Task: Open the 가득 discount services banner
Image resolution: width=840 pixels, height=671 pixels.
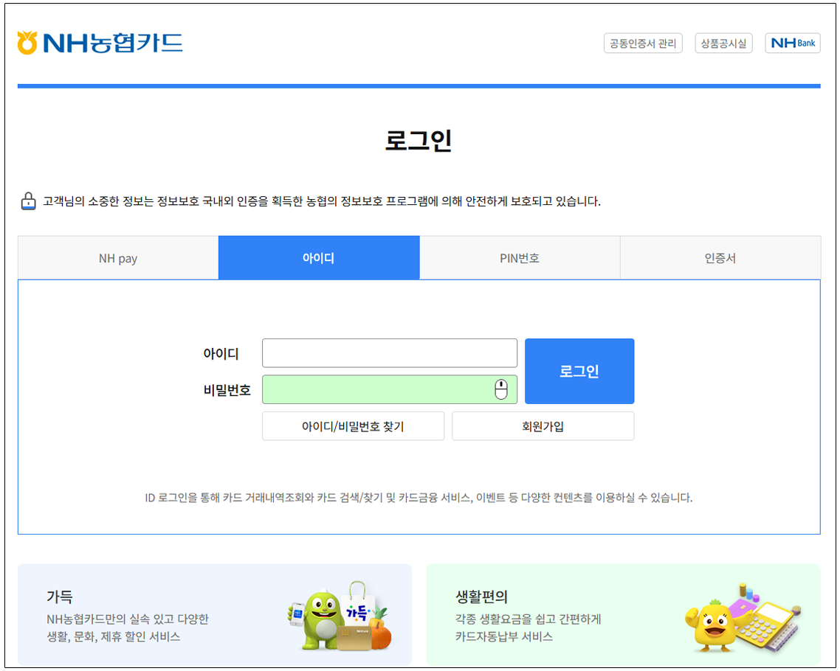Action: pyautogui.click(x=148, y=616)
